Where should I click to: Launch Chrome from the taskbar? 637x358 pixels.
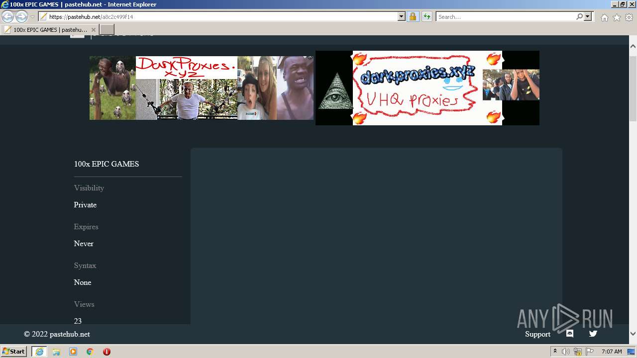pyautogui.click(x=90, y=352)
